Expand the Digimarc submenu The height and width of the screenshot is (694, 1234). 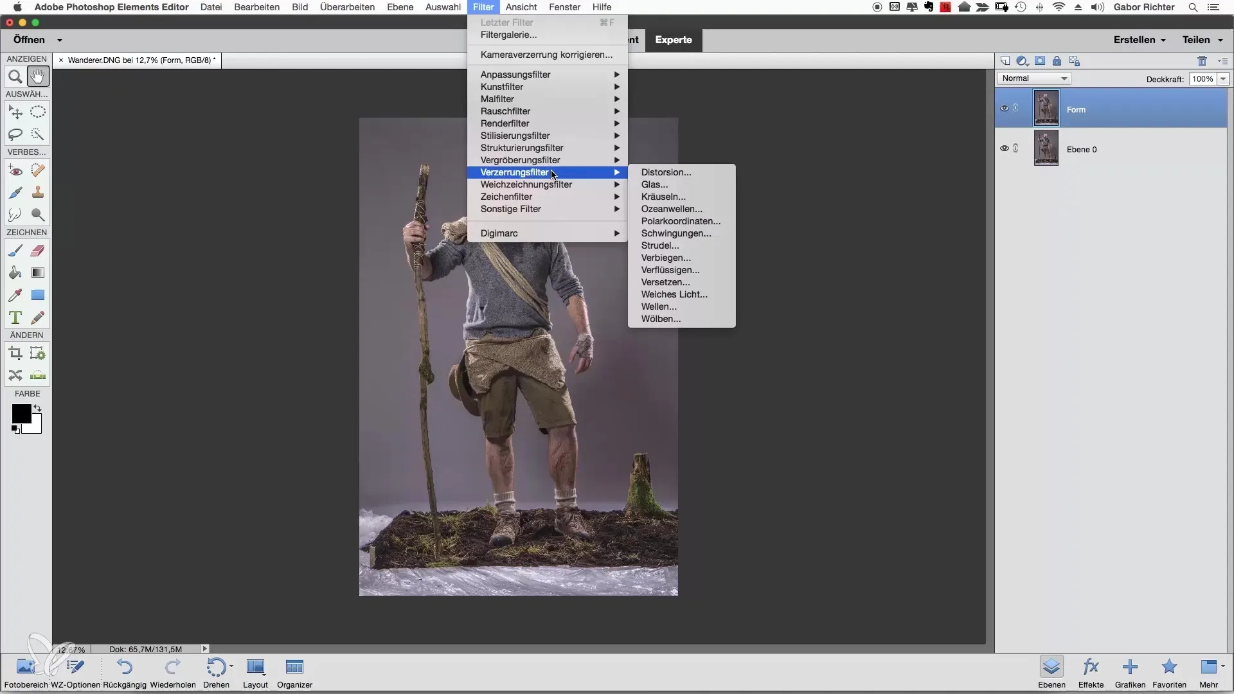point(548,233)
